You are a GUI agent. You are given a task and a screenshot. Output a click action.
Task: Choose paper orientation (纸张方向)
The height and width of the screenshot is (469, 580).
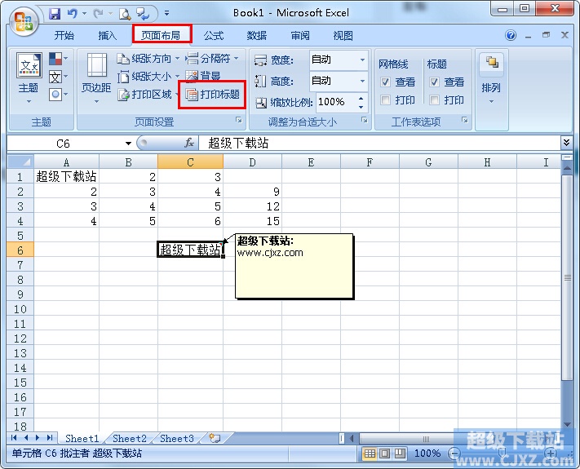pos(148,59)
